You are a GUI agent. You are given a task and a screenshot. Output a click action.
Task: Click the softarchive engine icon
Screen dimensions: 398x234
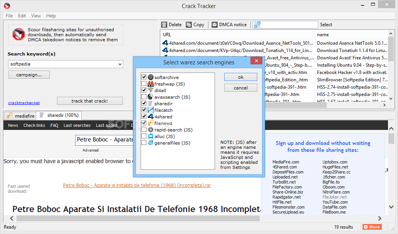coord(151,77)
